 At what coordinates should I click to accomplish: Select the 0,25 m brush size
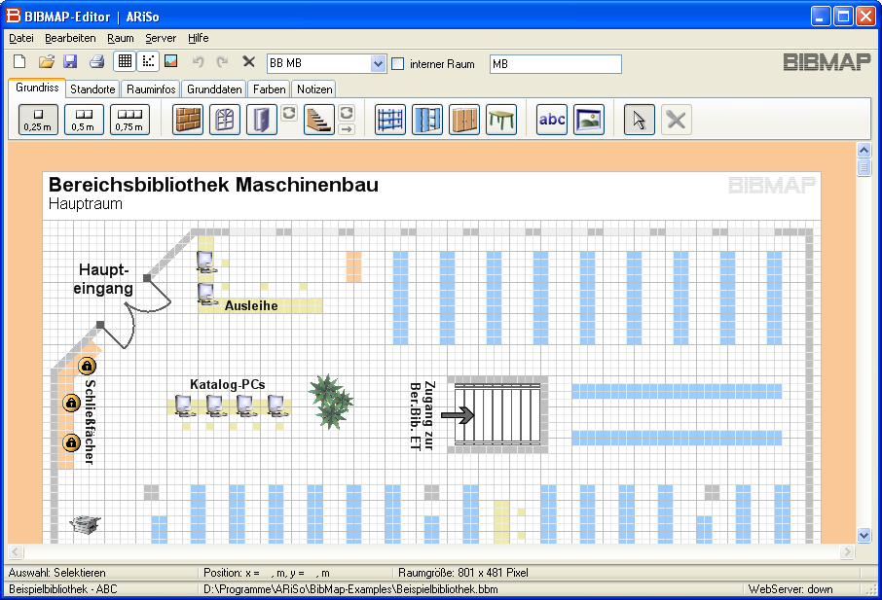[x=38, y=120]
